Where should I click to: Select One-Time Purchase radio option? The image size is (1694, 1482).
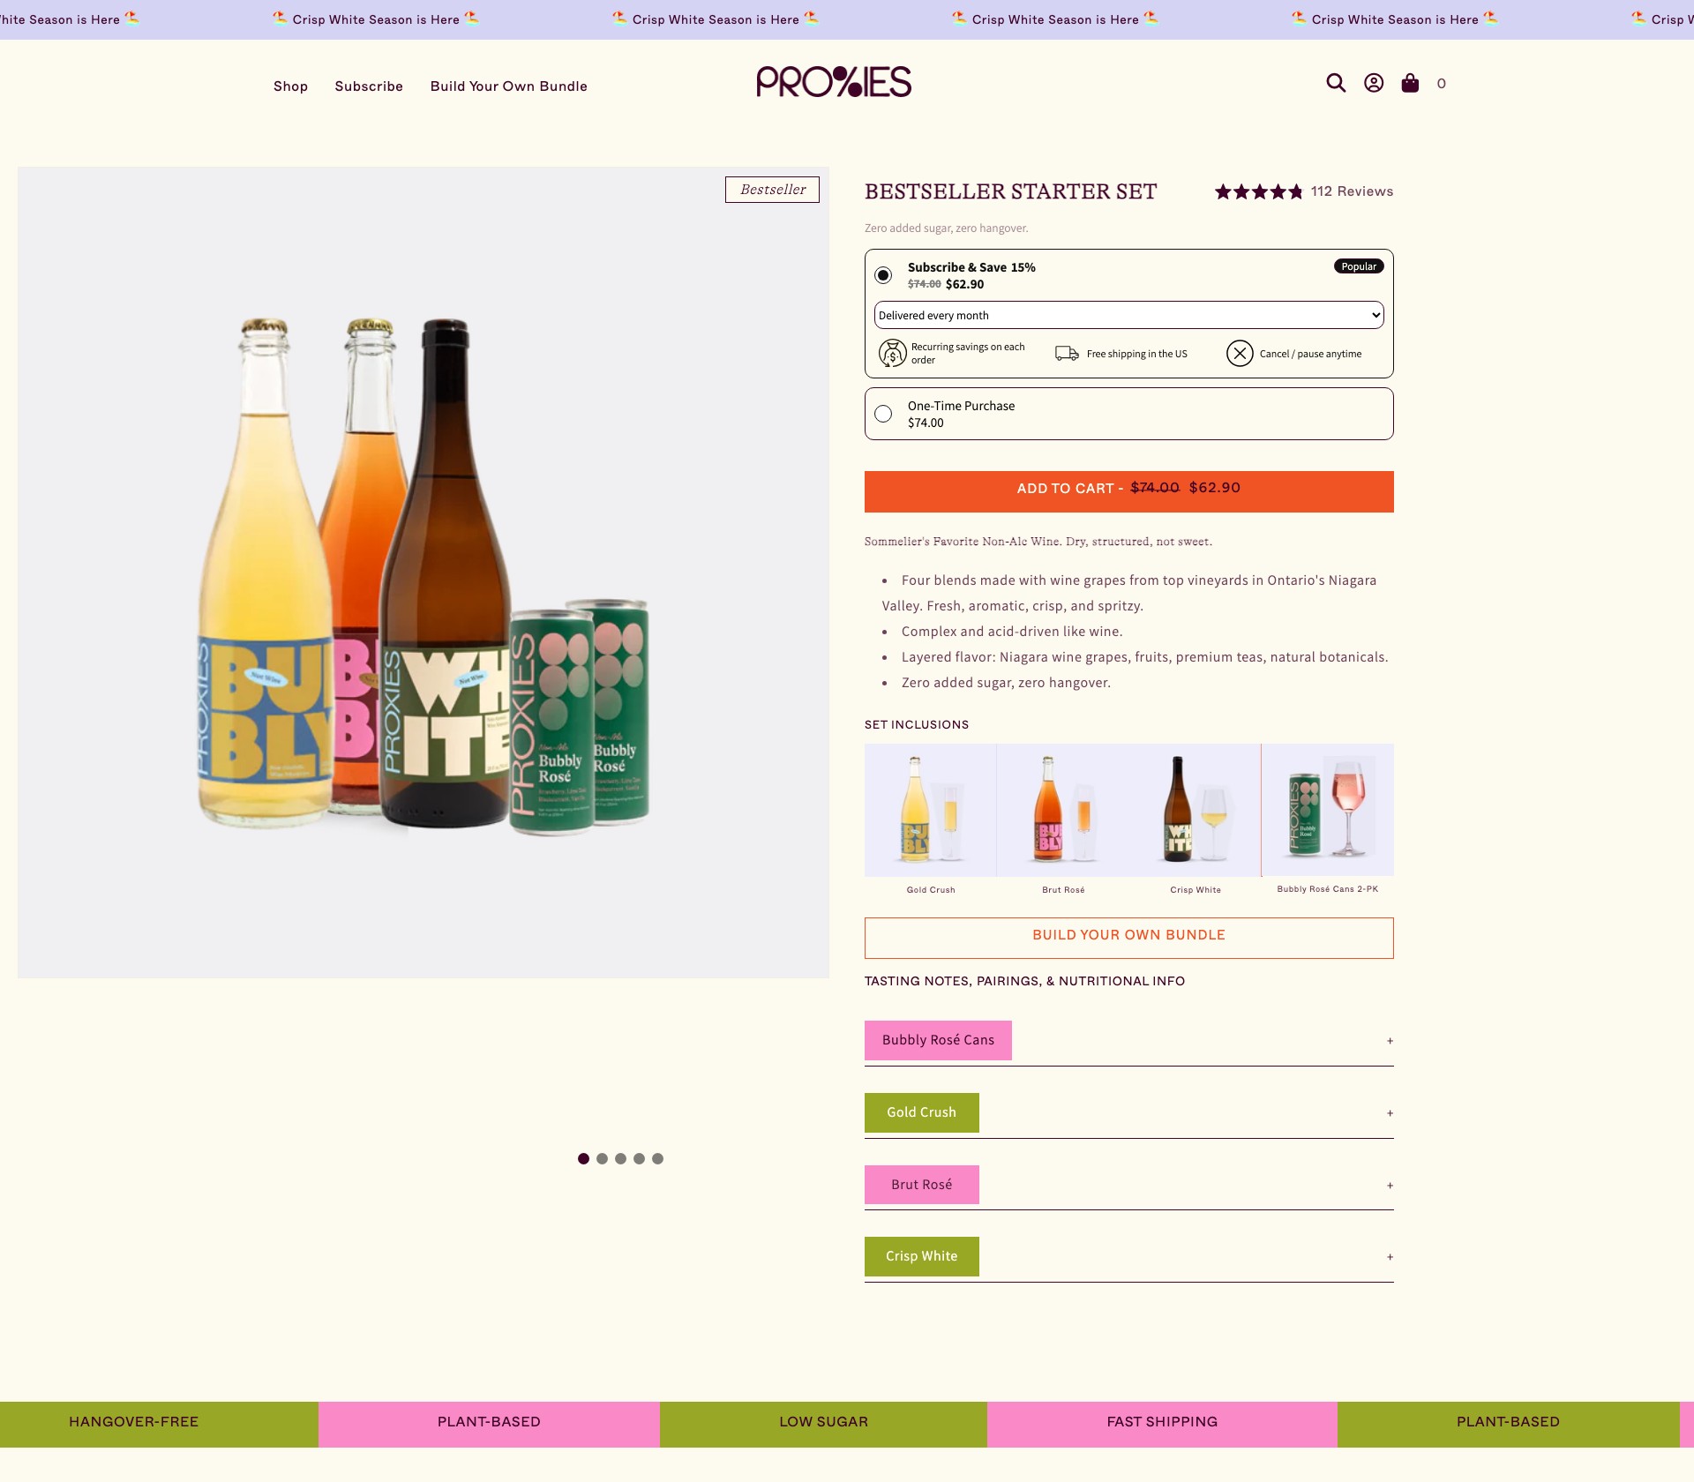[x=883, y=414]
